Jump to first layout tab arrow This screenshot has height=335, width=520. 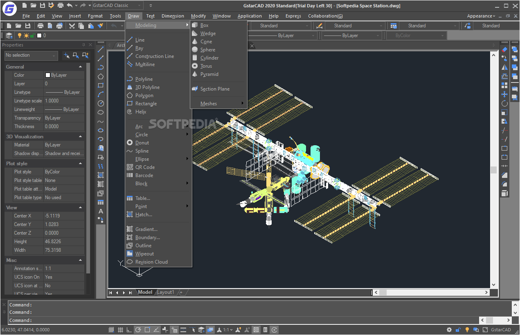click(110, 293)
